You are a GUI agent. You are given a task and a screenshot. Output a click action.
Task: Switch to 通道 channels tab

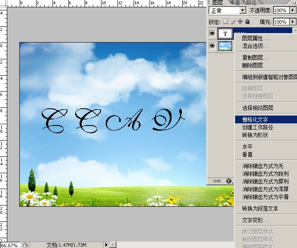point(235,2)
